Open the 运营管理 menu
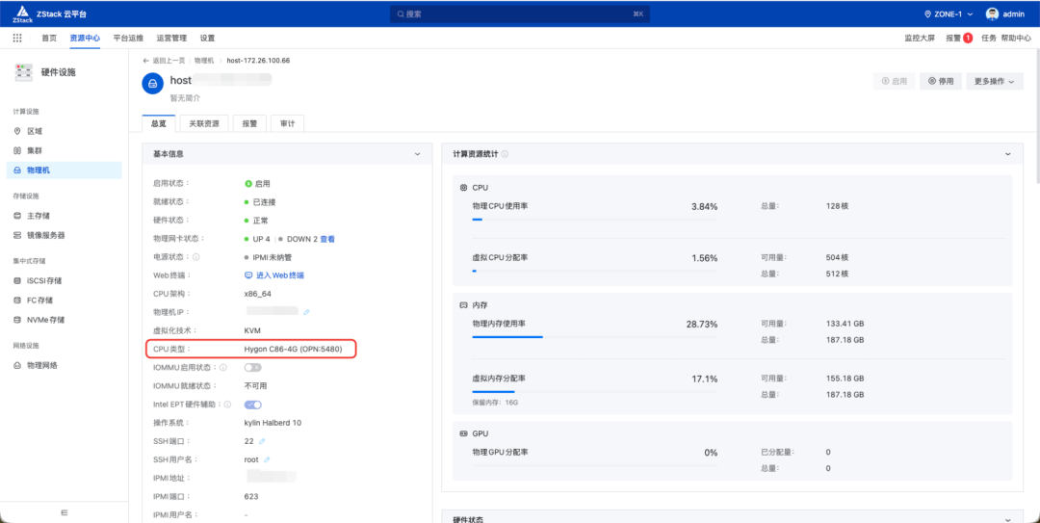The width and height of the screenshot is (1040, 523). [x=171, y=39]
